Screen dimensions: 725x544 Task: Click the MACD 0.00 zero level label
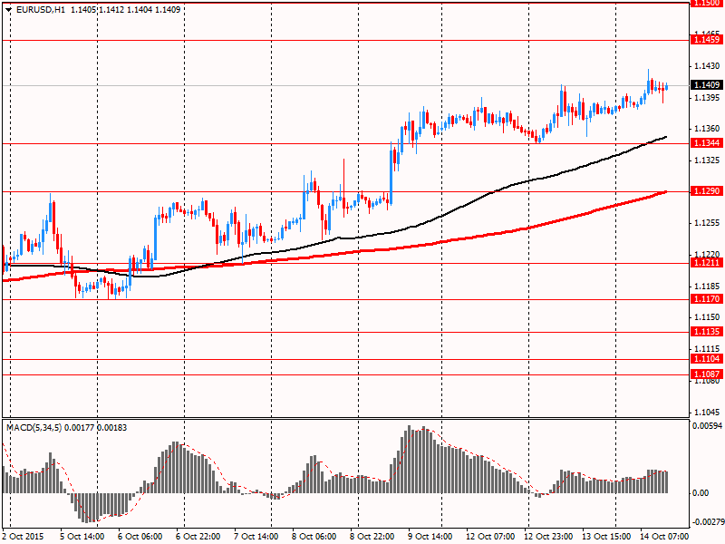click(x=701, y=493)
